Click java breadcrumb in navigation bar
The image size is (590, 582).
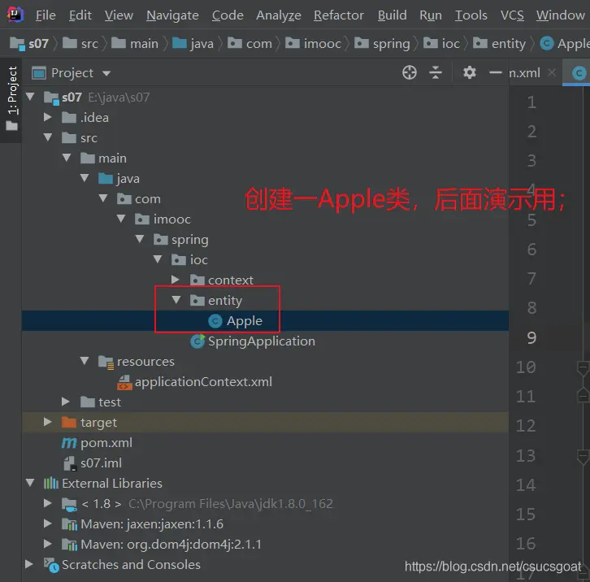pyautogui.click(x=193, y=44)
